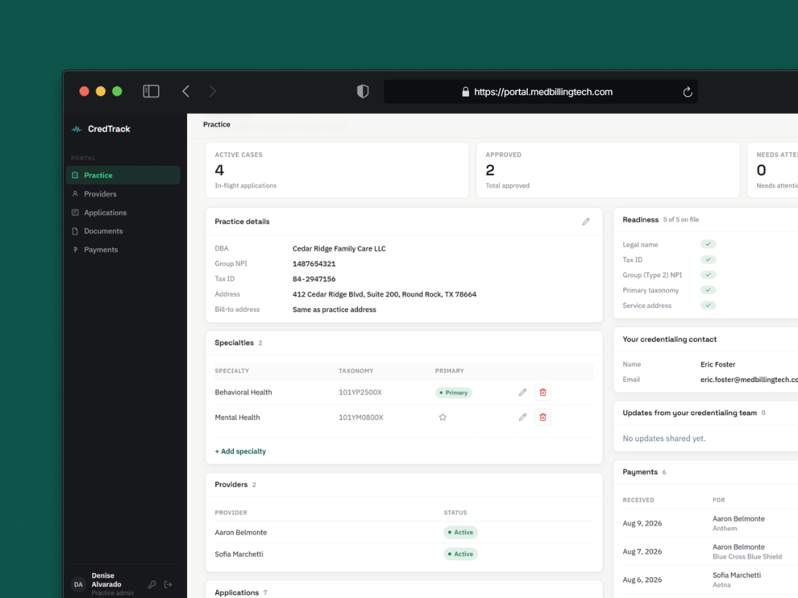798x598 pixels.
Task: Click the Aug 7, 2026 payment row
Action: pyautogui.click(x=710, y=552)
